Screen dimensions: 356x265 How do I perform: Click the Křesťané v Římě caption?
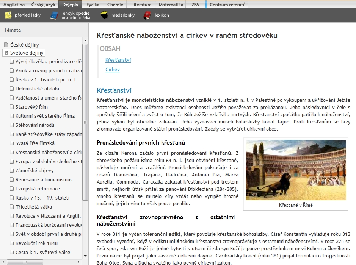296,205
